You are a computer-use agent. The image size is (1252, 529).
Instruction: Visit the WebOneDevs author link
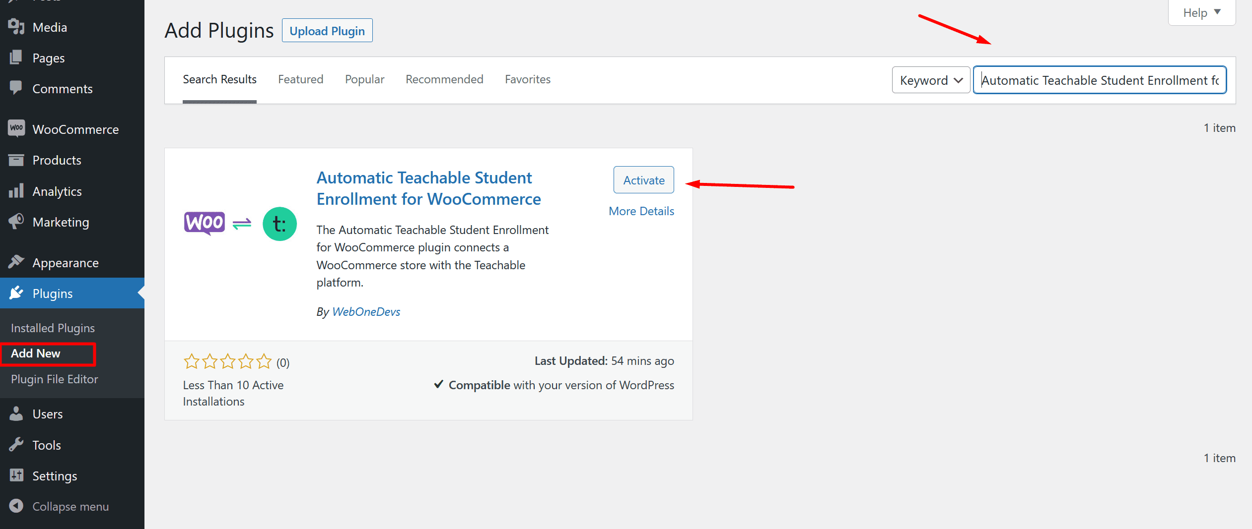point(366,312)
